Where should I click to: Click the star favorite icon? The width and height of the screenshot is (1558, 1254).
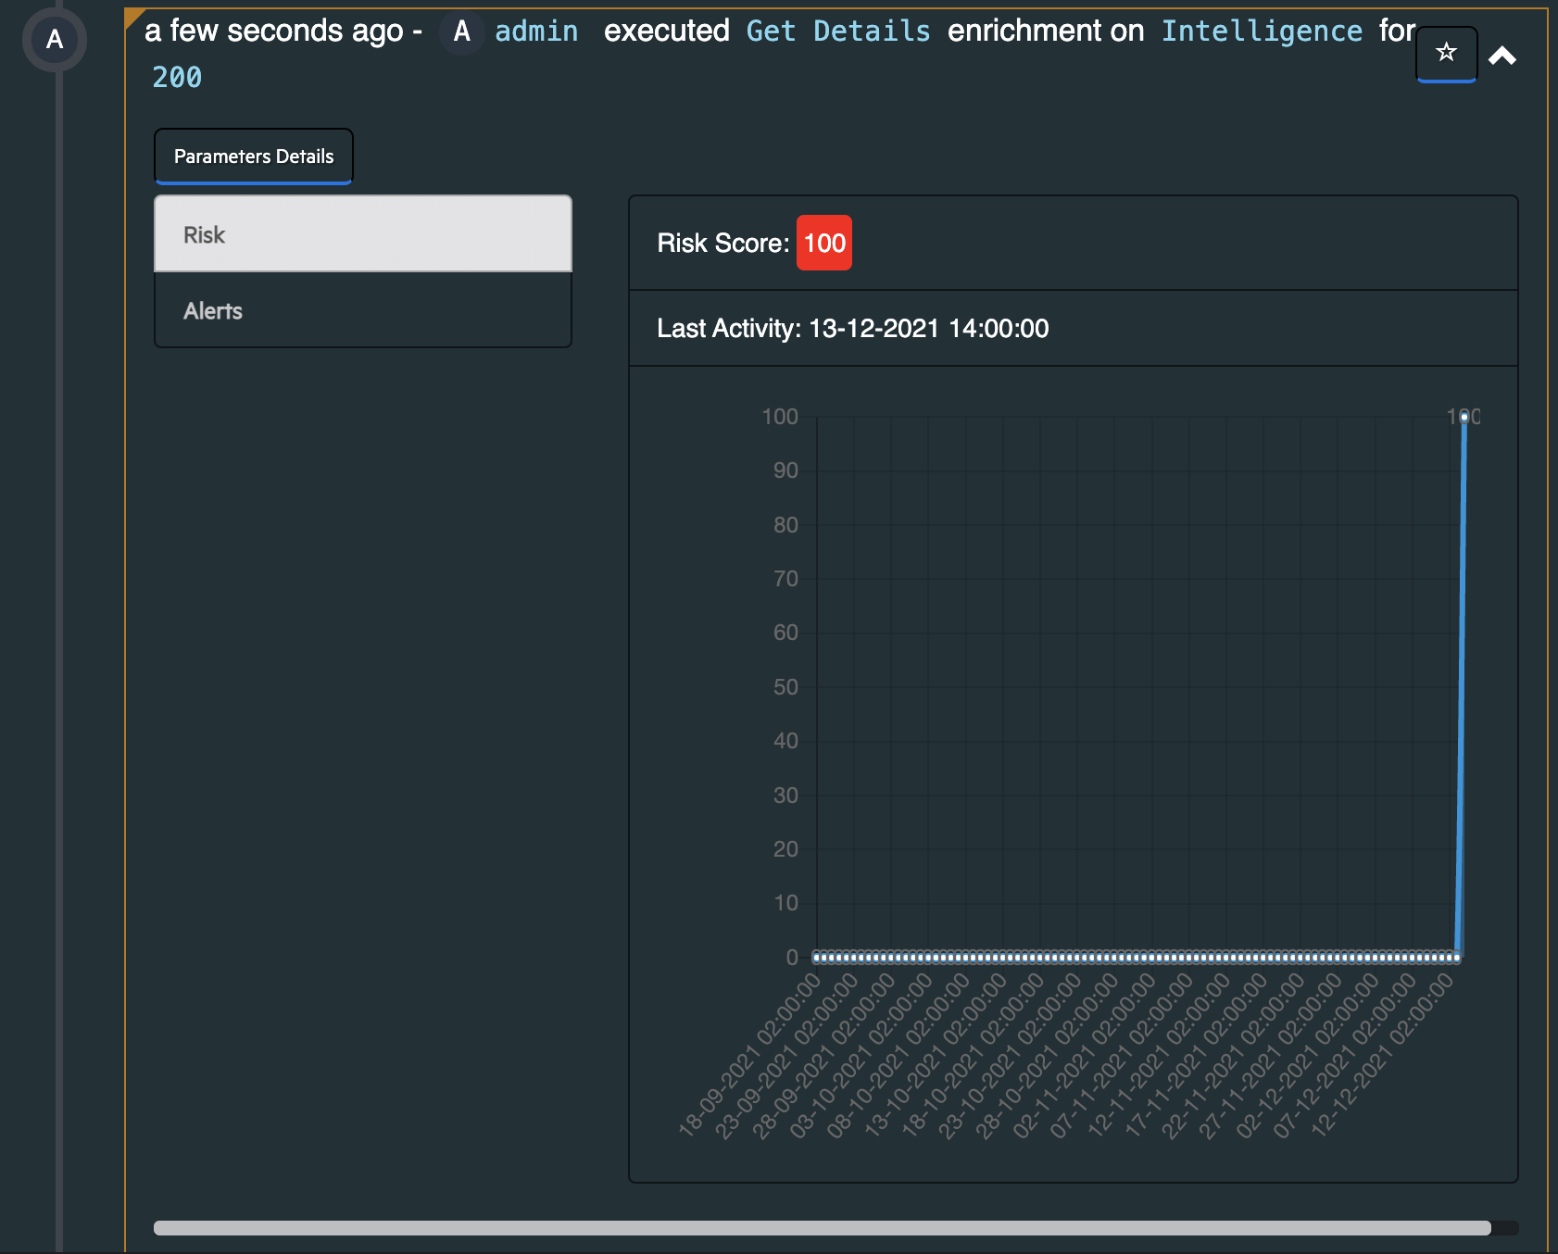[1446, 53]
